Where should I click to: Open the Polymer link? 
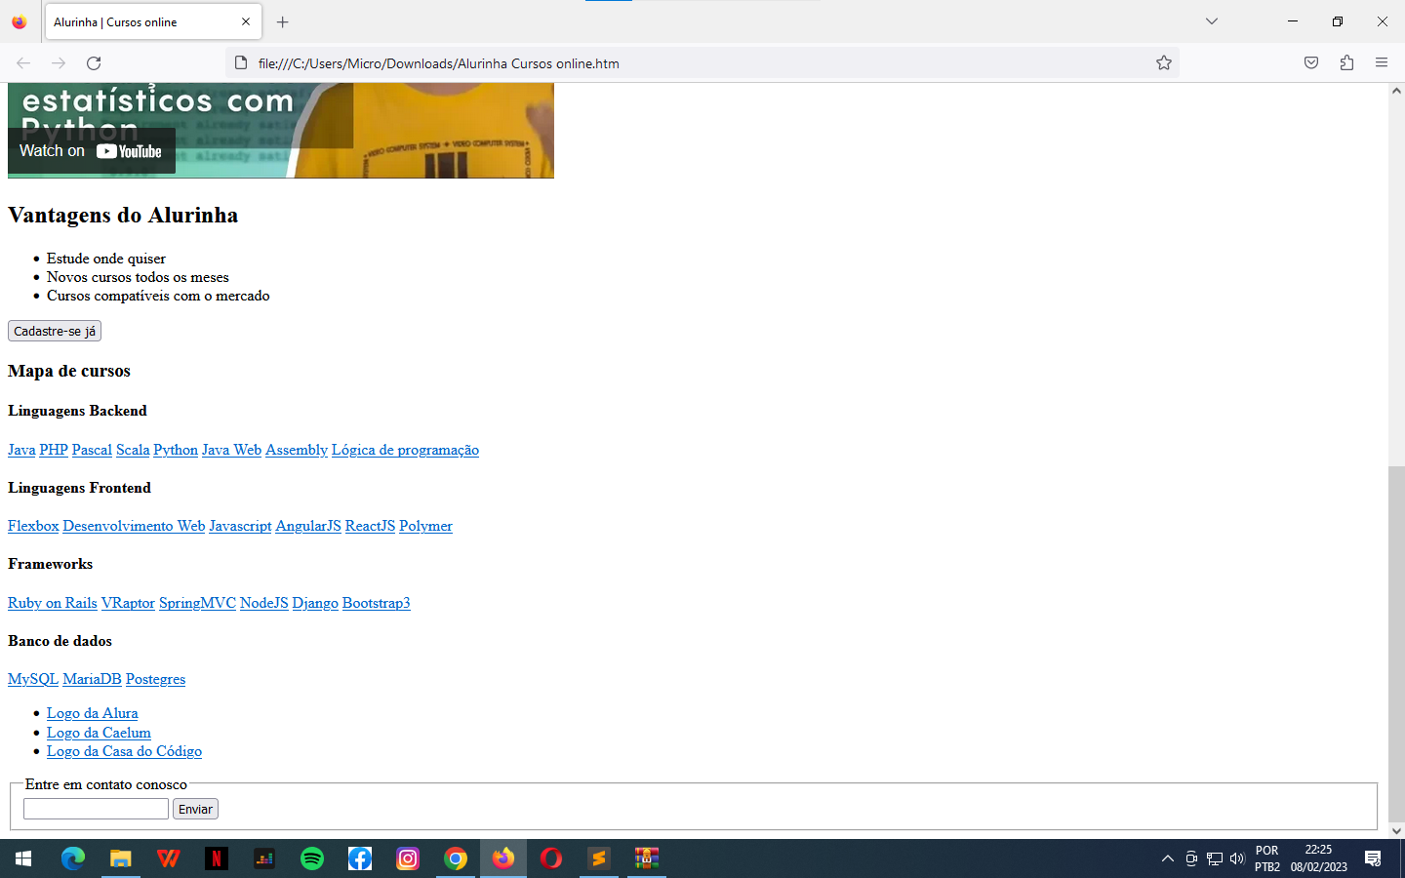point(425,526)
